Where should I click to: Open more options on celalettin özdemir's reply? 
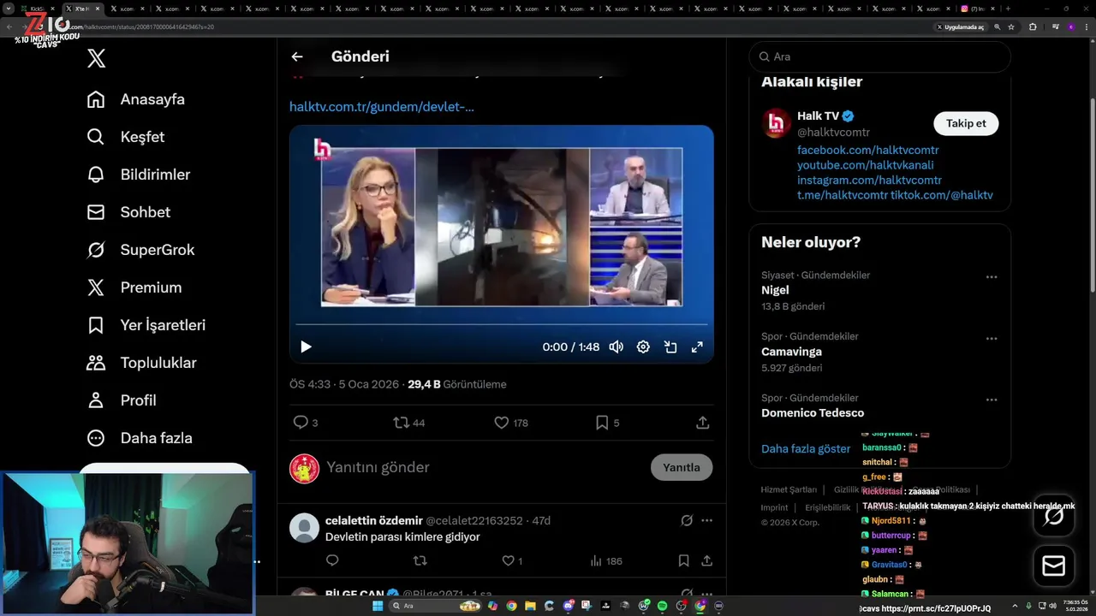(706, 520)
